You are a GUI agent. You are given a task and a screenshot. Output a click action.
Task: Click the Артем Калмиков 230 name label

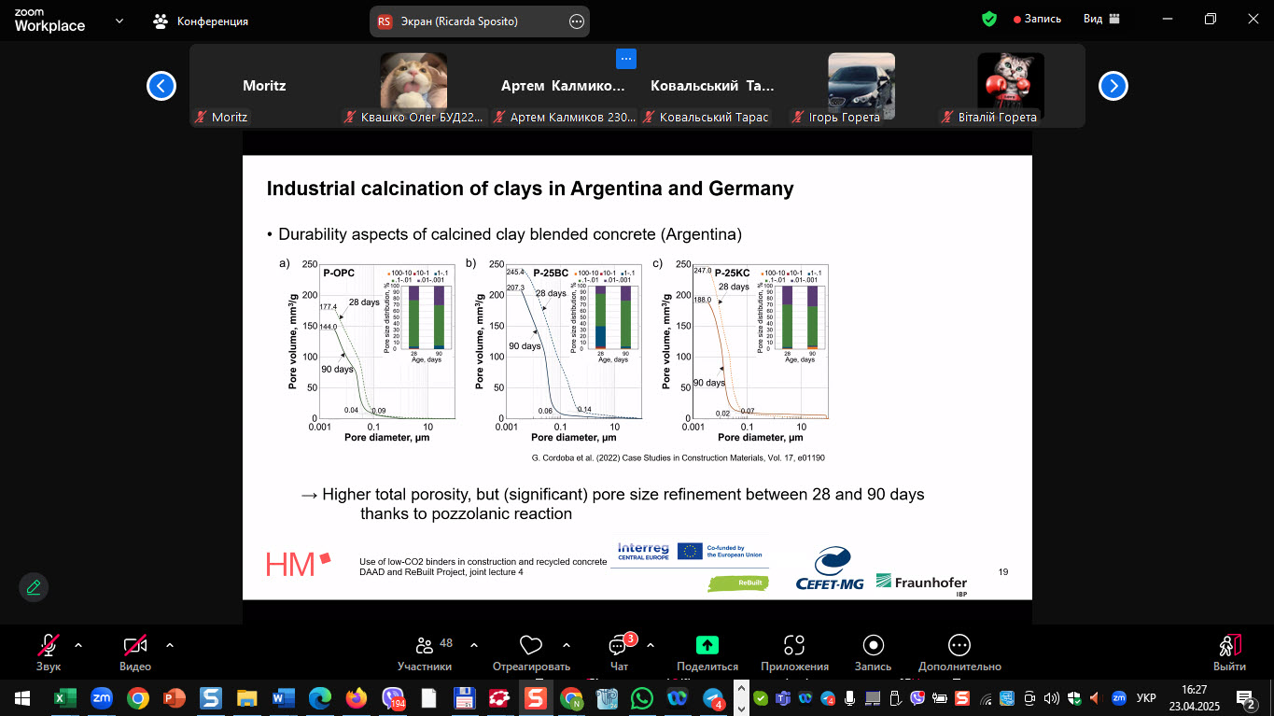pyautogui.click(x=565, y=118)
